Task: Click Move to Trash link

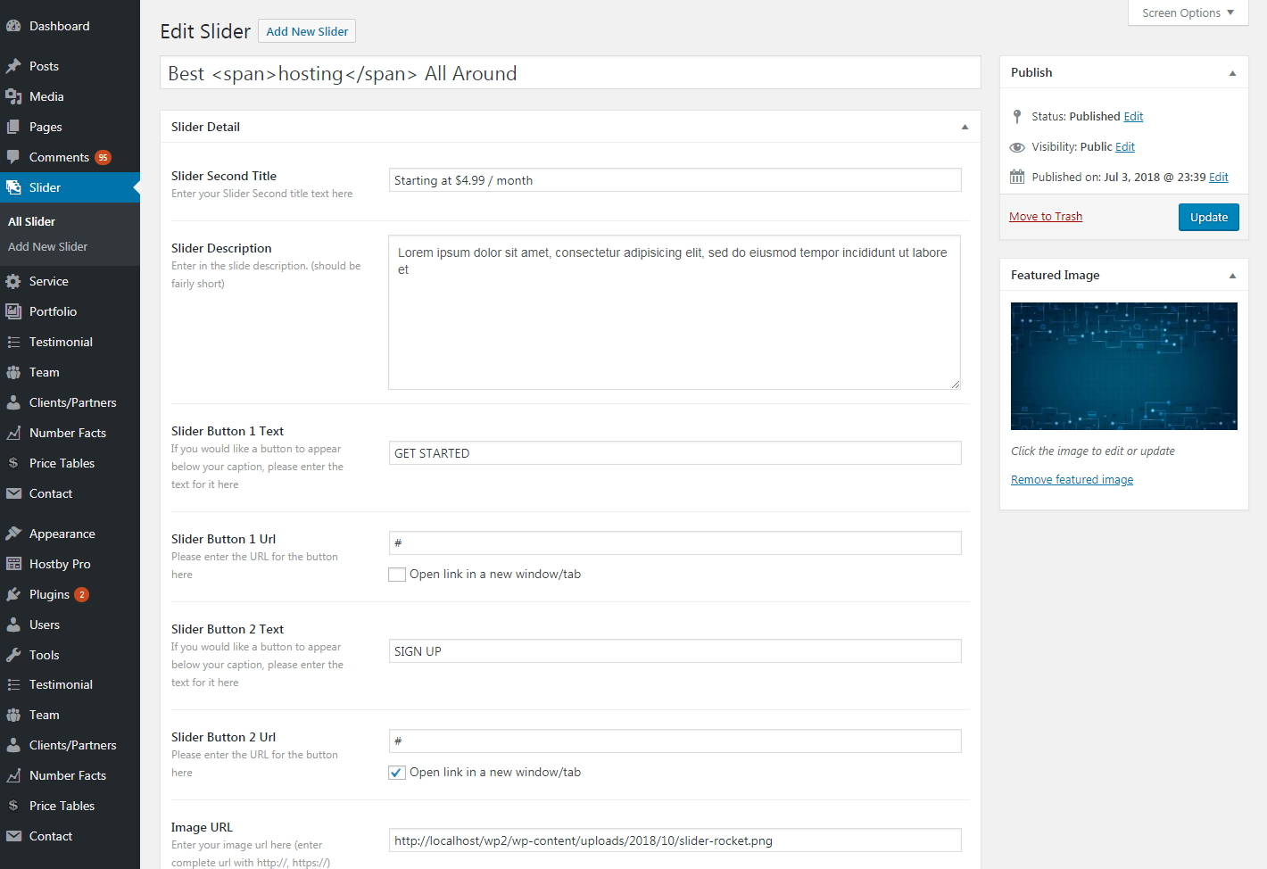Action: 1046,217
